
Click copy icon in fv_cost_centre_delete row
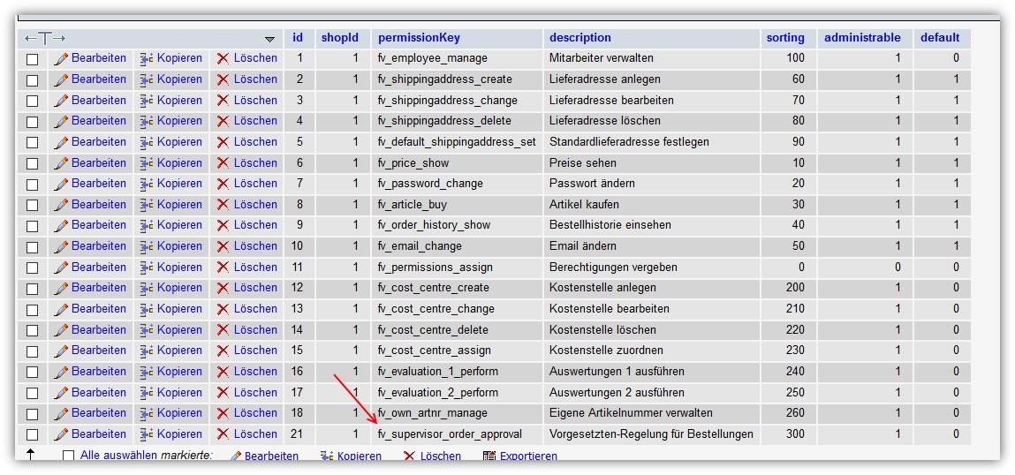[147, 330]
